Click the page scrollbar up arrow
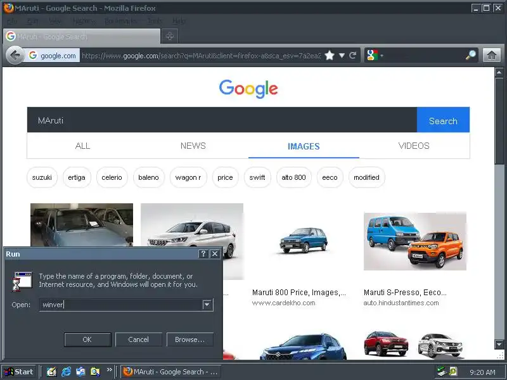 [499, 72]
